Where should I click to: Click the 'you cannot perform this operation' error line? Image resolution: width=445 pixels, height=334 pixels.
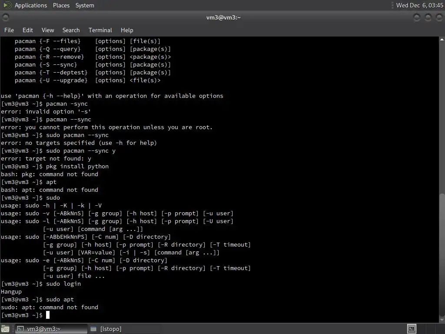click(x=107, y=127)
